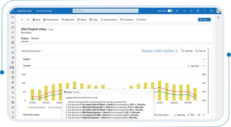Image resolution: width=231 pixels, height=127 pixels.
Task: Click the 'Largest shifts from May'24 to Jun'24' text
Action: 81,98
